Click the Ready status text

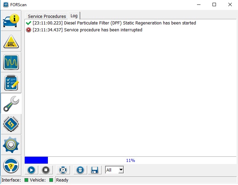[x=62, y=180]
